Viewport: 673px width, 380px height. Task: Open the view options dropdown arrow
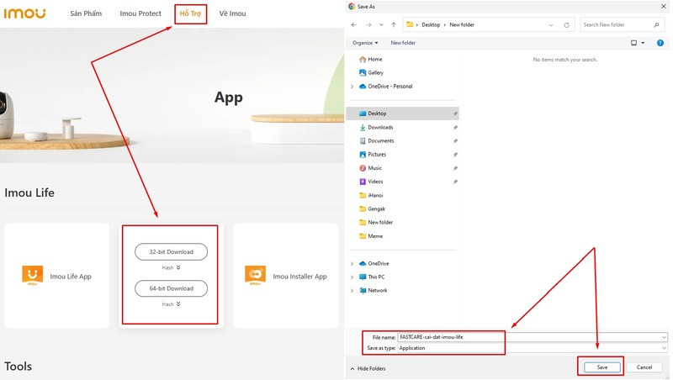(643, 43)
